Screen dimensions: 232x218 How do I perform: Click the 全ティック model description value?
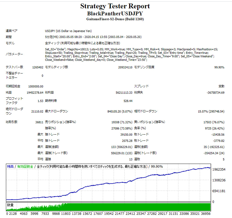point(82,43)
